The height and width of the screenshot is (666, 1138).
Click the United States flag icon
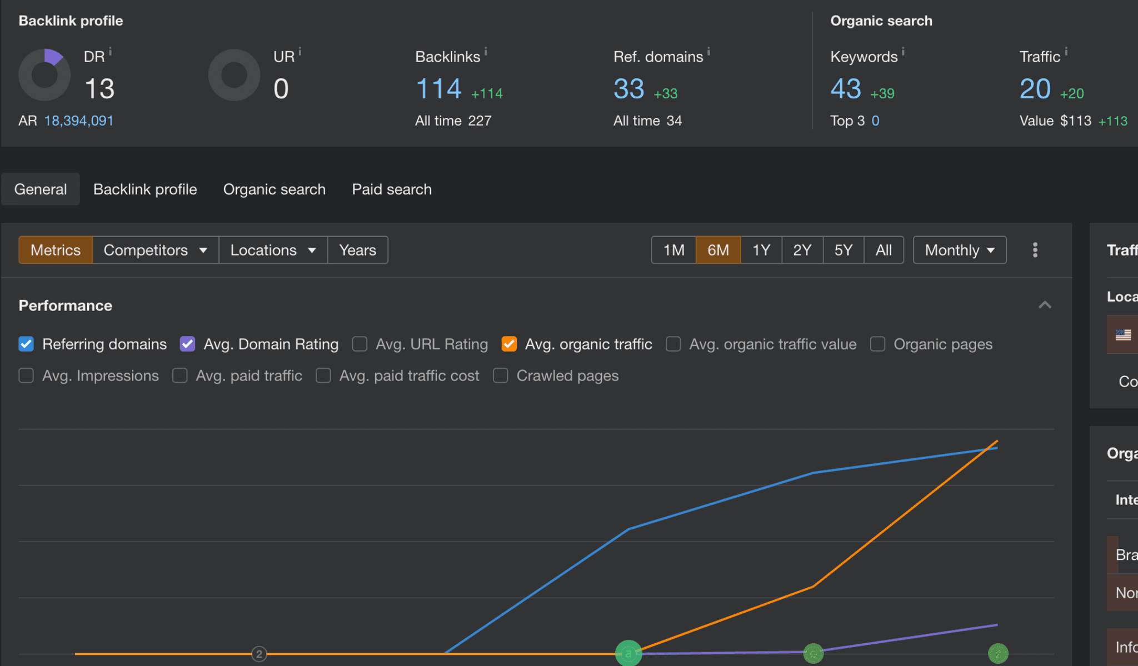(1123, 335)
